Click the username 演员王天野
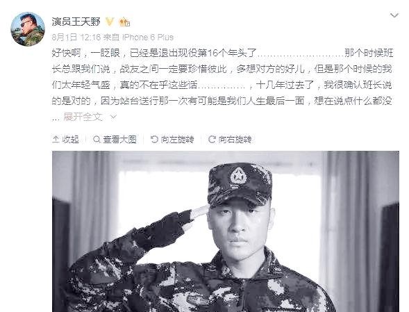Viewport: 409px width, 312px height. pos(76,22)
